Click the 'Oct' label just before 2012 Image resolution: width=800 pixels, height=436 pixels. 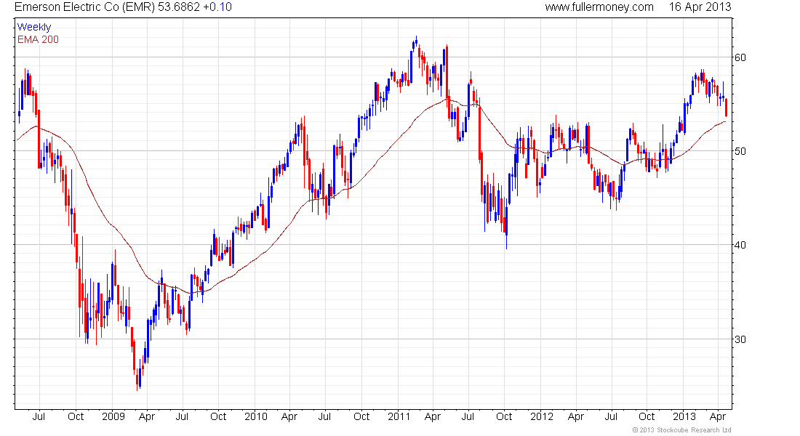click(x=504, y=416)
